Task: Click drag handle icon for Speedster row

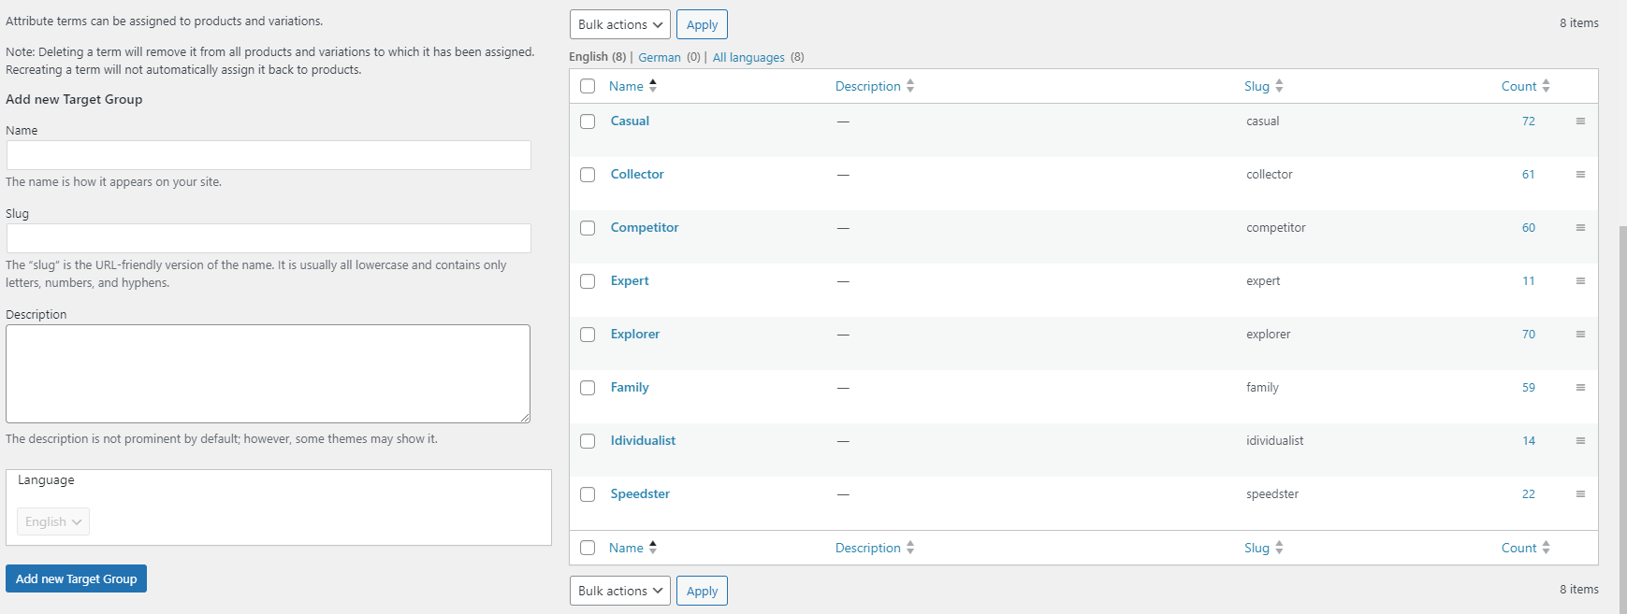Action: (1580, 494)
